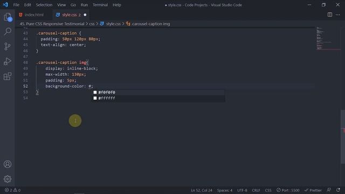The height and width of the screenshot is (194, 345).
Task: Click the minimap code overview
Action: point(328,38)
